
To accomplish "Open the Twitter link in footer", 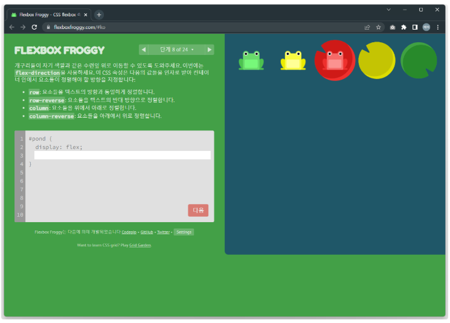I will 163,232.
